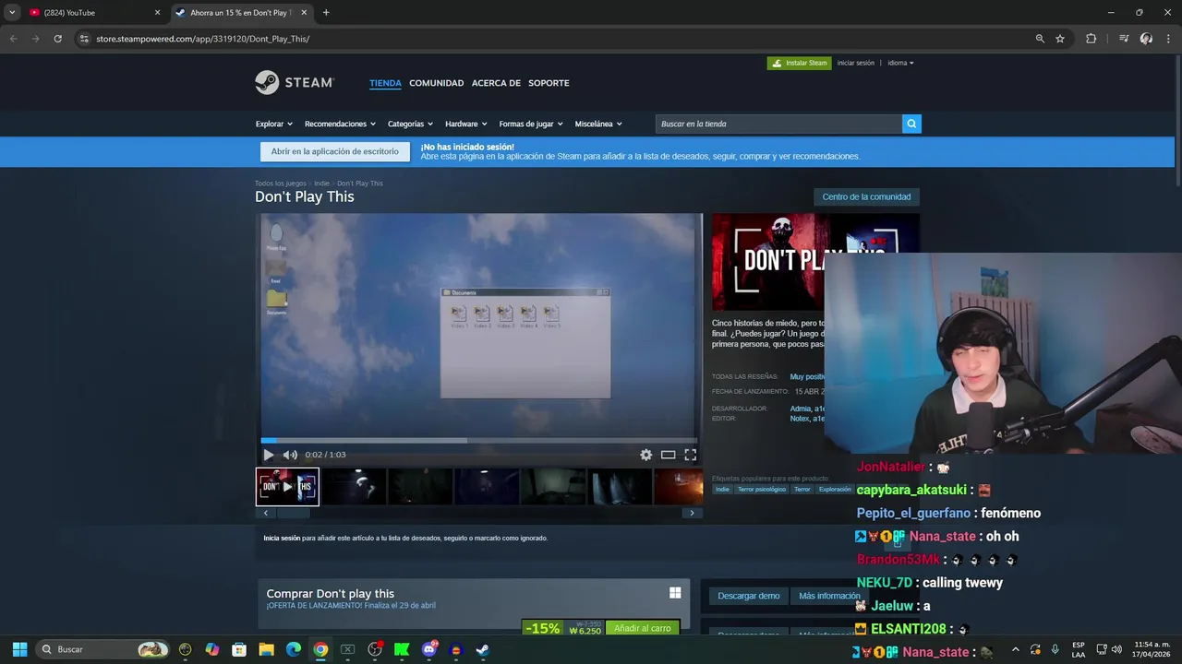Open the SOPORTE menu
This screenshot has height=664, width=1182.
tap(549, 83)
